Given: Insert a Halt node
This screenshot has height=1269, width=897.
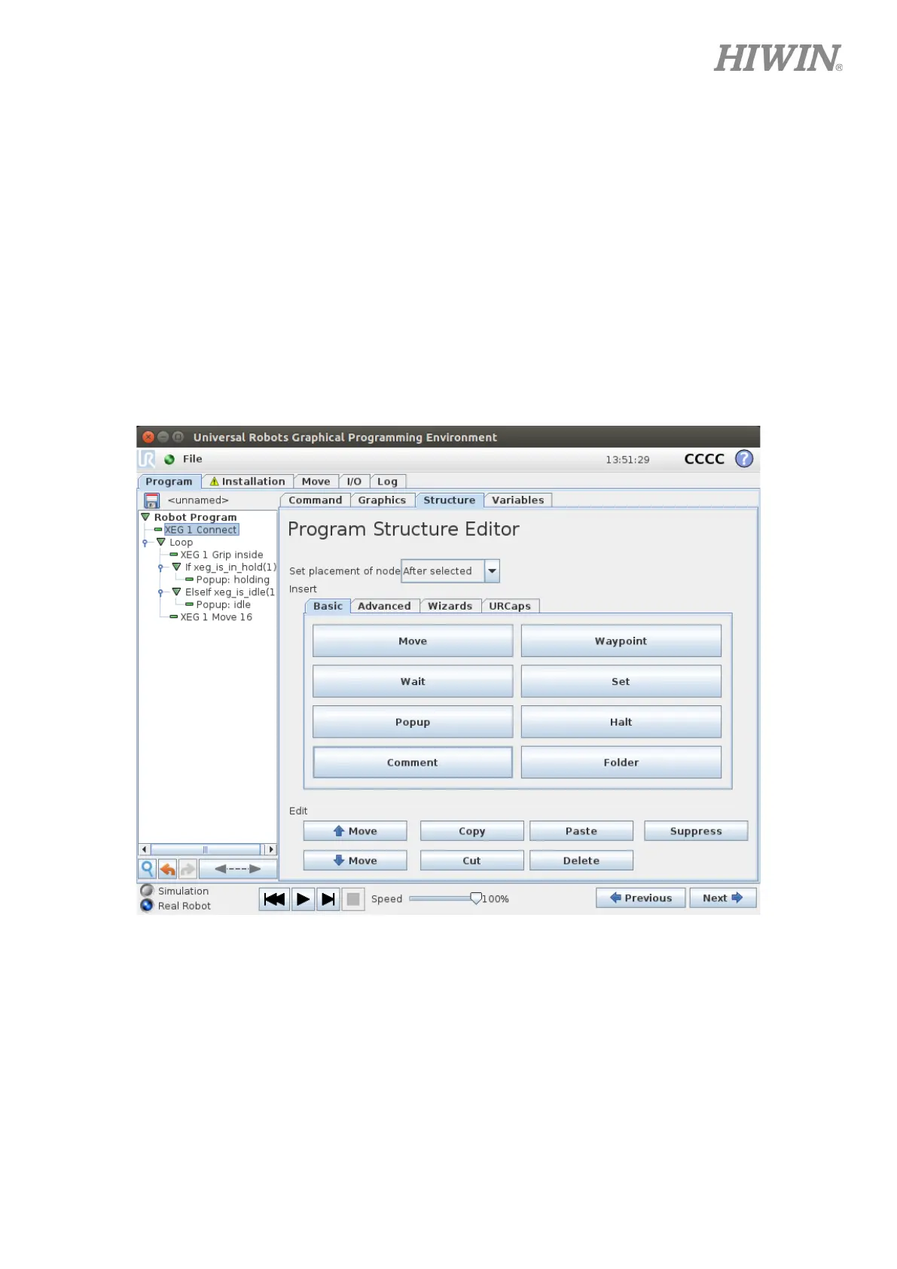Looking at the screenshot, I should click(x=621, y=722).
